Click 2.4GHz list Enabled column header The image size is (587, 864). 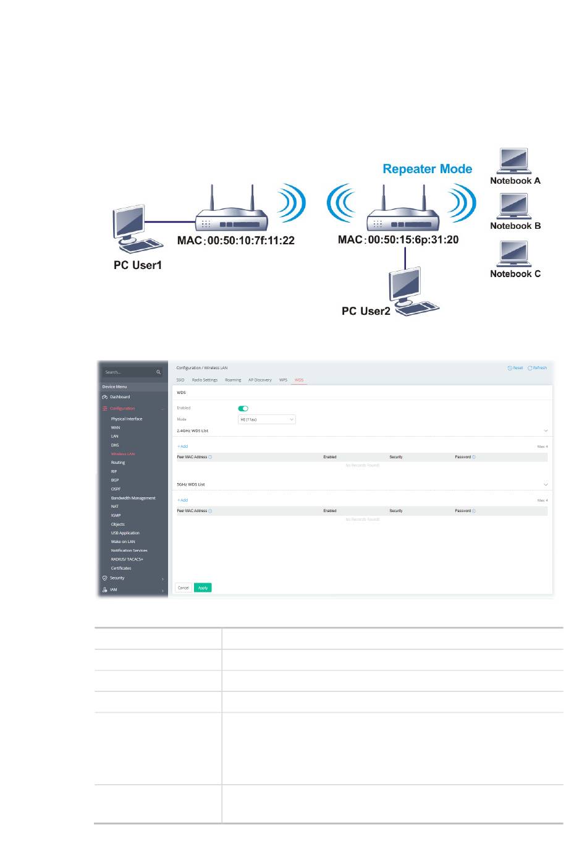[x=330, y=457]
